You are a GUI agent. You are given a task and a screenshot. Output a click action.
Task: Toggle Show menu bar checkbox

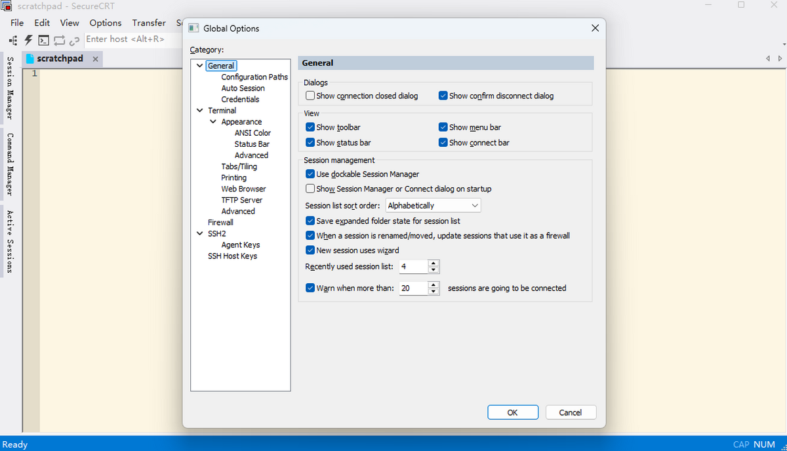coord(443,127)
